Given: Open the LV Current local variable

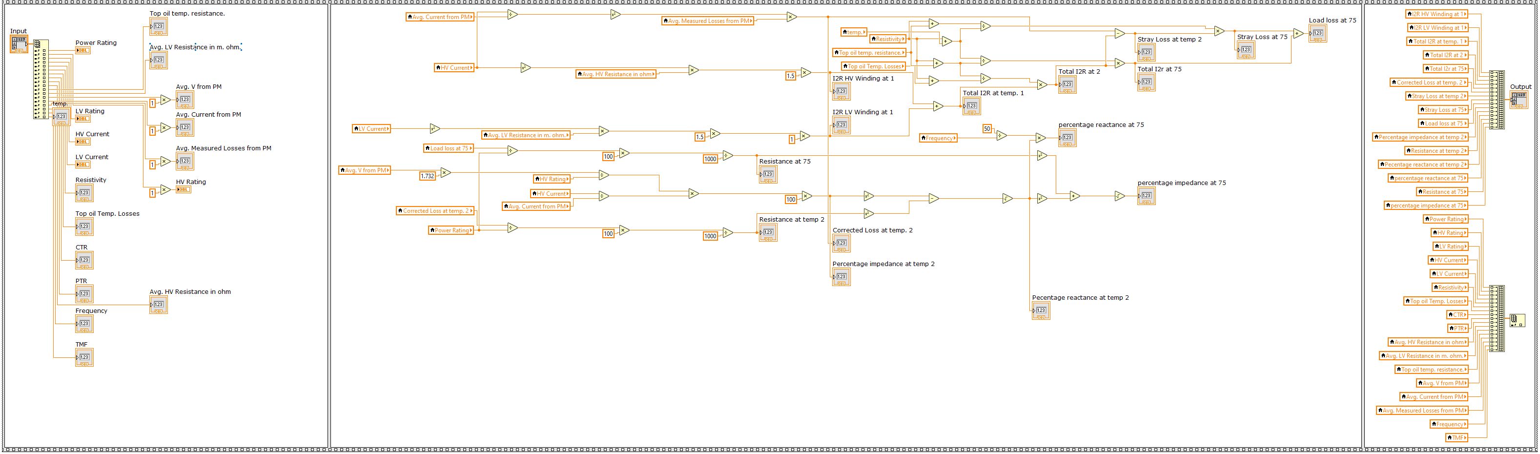Looking at the screenshot, I should point(371,128).
